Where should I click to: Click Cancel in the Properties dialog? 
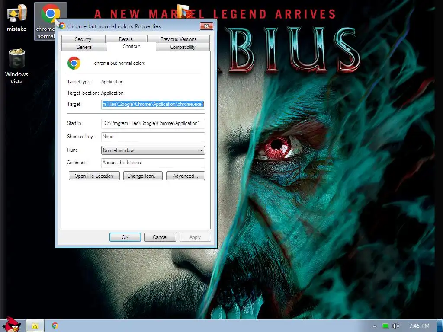(160, 237)
